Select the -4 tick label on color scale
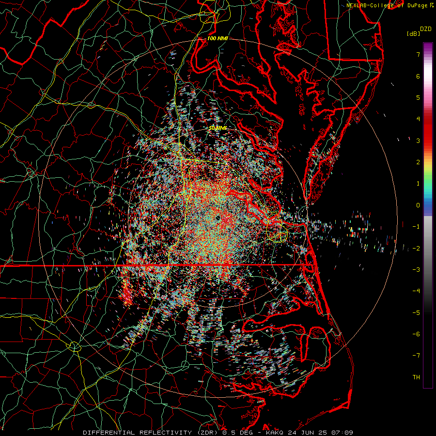Image resolution: width=436 pixels, height=436 pixels. coord(416,291)
